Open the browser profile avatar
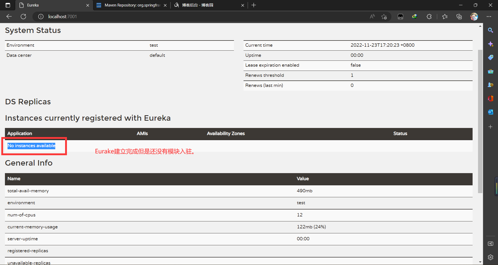This screenshot has width=498, height=265. [x=474, y=17]
